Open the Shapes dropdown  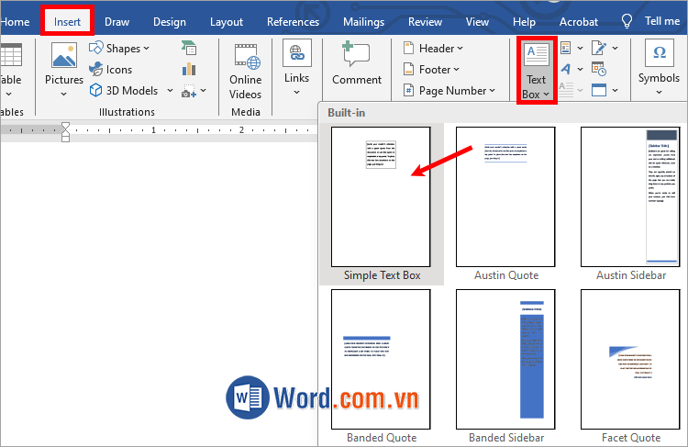click(x=119, y=49)
